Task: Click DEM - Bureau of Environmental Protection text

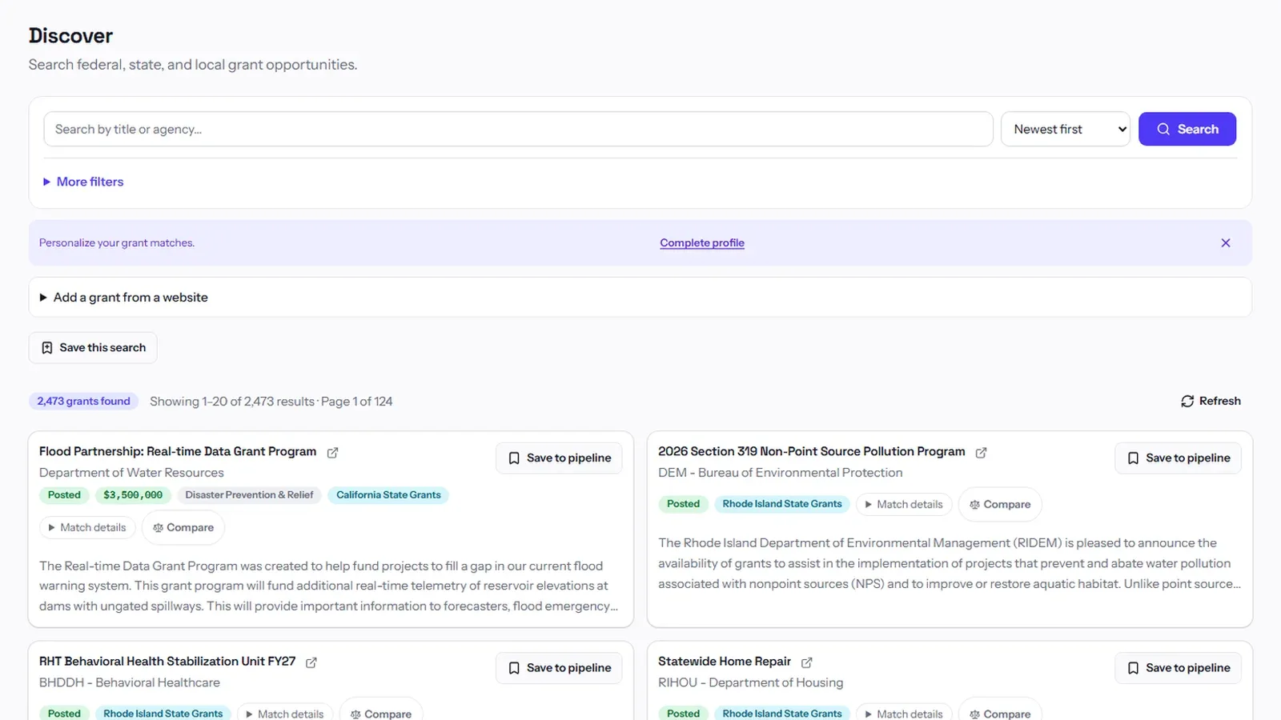Action: coord(781,473)
